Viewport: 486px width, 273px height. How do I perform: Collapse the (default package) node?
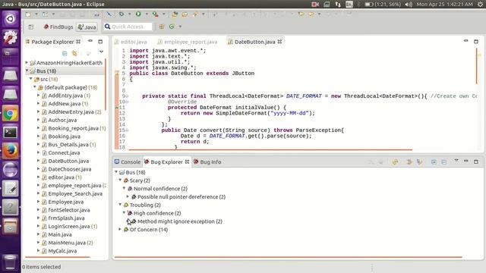coord(35,87)
